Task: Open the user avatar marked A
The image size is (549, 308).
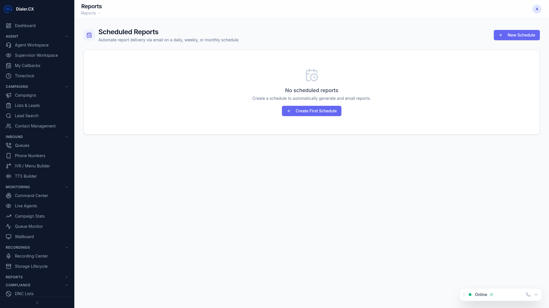Action: (x=537, y=9)
